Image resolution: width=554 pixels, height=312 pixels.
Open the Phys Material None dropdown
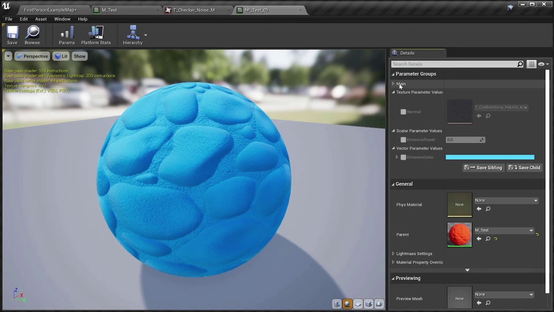[x=506, y=201]
